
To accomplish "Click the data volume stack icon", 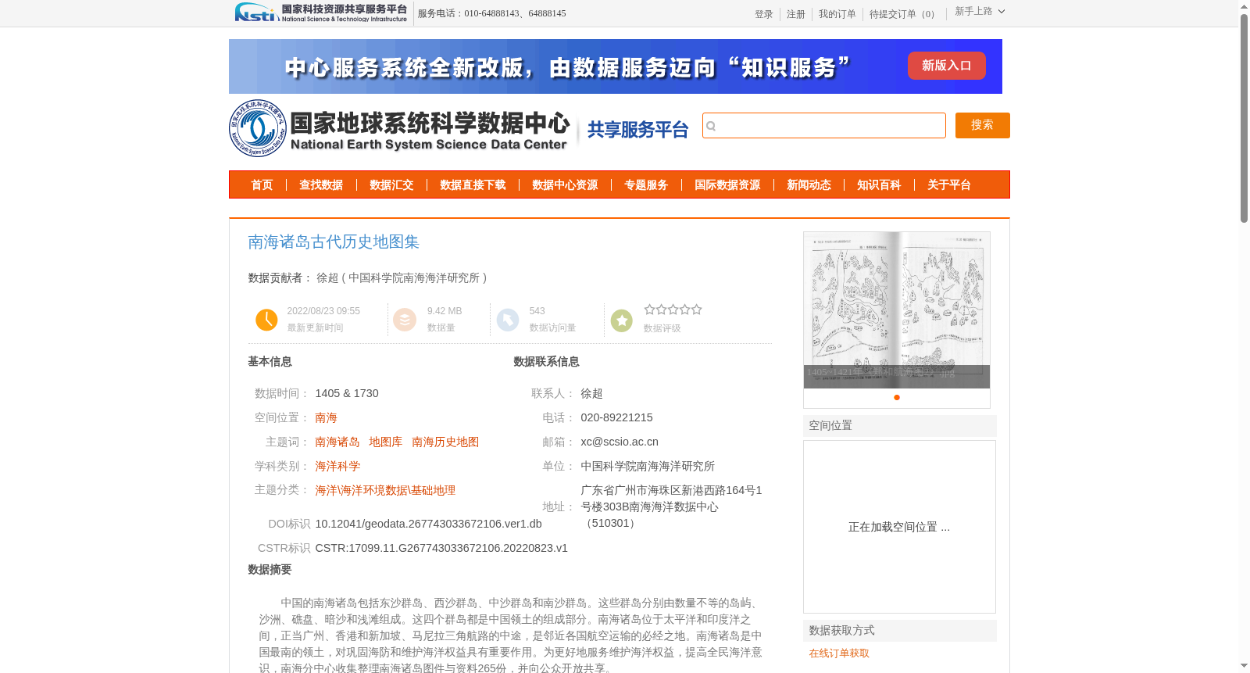I will (x=405, y=320).
